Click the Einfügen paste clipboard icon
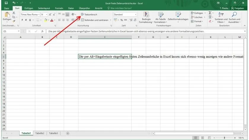The image size is (249, 140). 7,15
